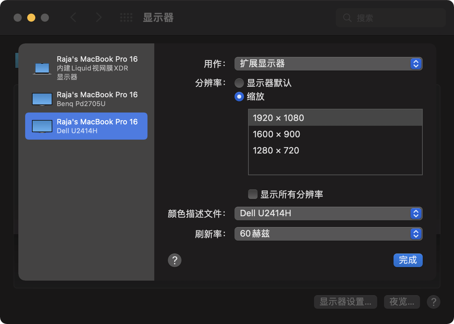Click the 完成 button

pyautogui.click(x=408, y=260)
